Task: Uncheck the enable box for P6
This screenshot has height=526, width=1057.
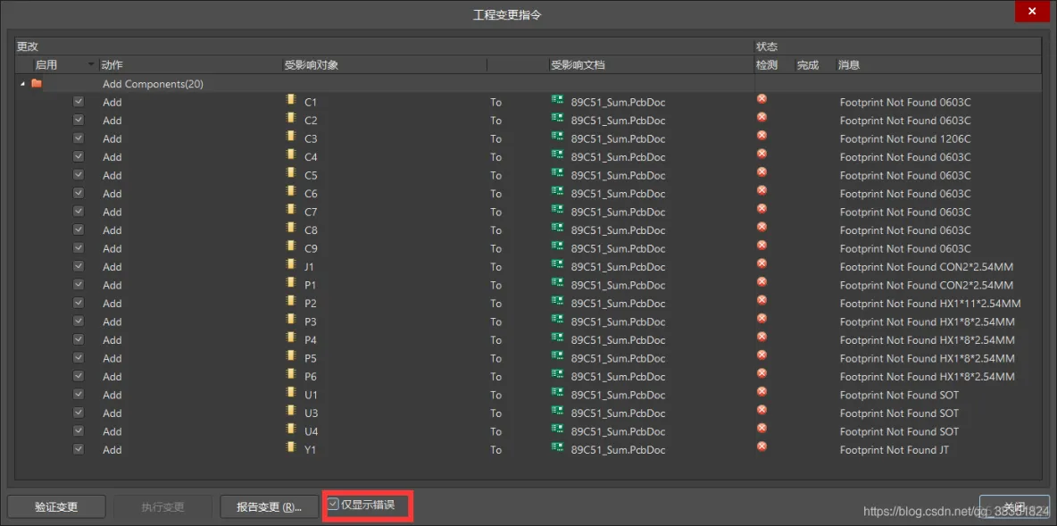Action: 79,375
